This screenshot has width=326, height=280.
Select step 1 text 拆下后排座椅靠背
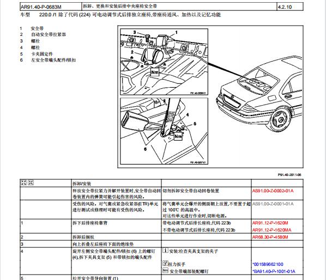(x=90, y=223)
